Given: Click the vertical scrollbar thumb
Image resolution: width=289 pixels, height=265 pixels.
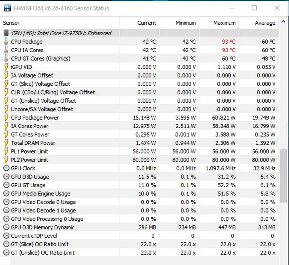Looking at the screenshot, I should [283, 176].
